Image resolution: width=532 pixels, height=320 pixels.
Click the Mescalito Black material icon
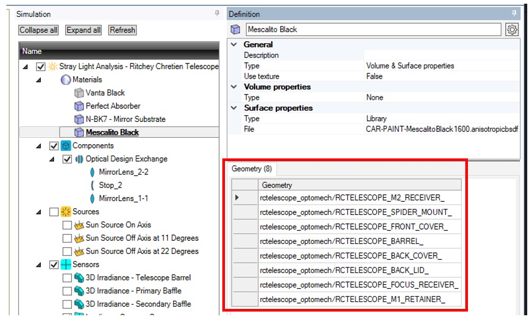(79, 133)
